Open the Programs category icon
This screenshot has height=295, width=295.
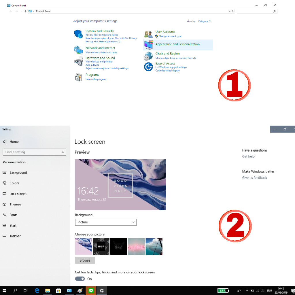point(78,77)
